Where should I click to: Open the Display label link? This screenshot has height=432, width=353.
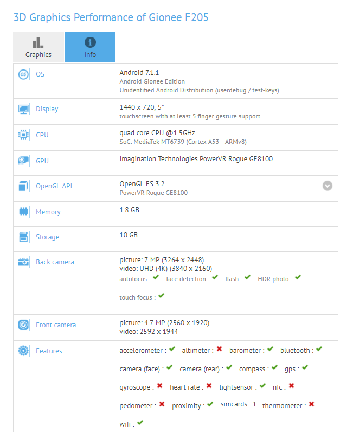click(47, 109)
